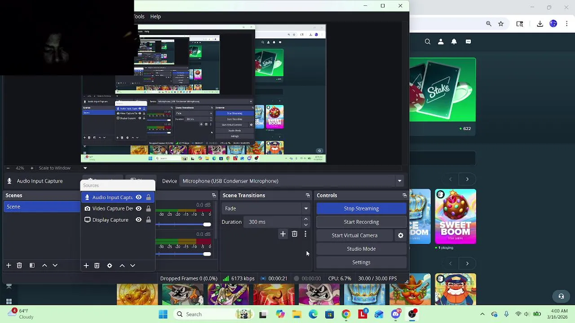Hide the Display Capture source
Screen dimensions: 575x323
[x=139, y=220]
